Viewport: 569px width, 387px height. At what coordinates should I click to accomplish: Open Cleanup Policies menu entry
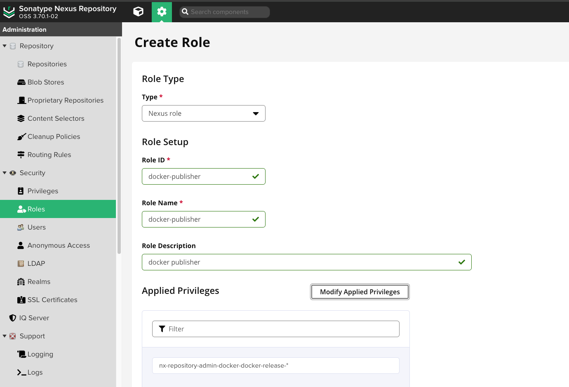[x=54, y=137]
